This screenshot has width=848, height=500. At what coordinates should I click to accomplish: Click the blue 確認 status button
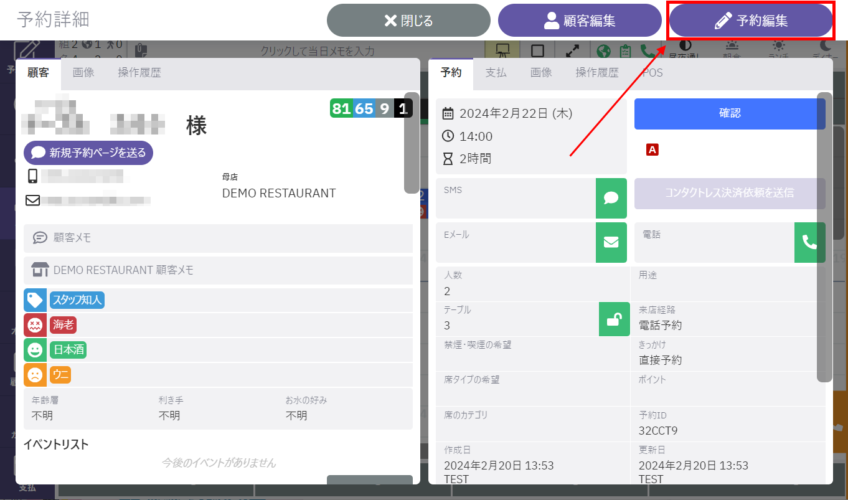pos(730,114)
